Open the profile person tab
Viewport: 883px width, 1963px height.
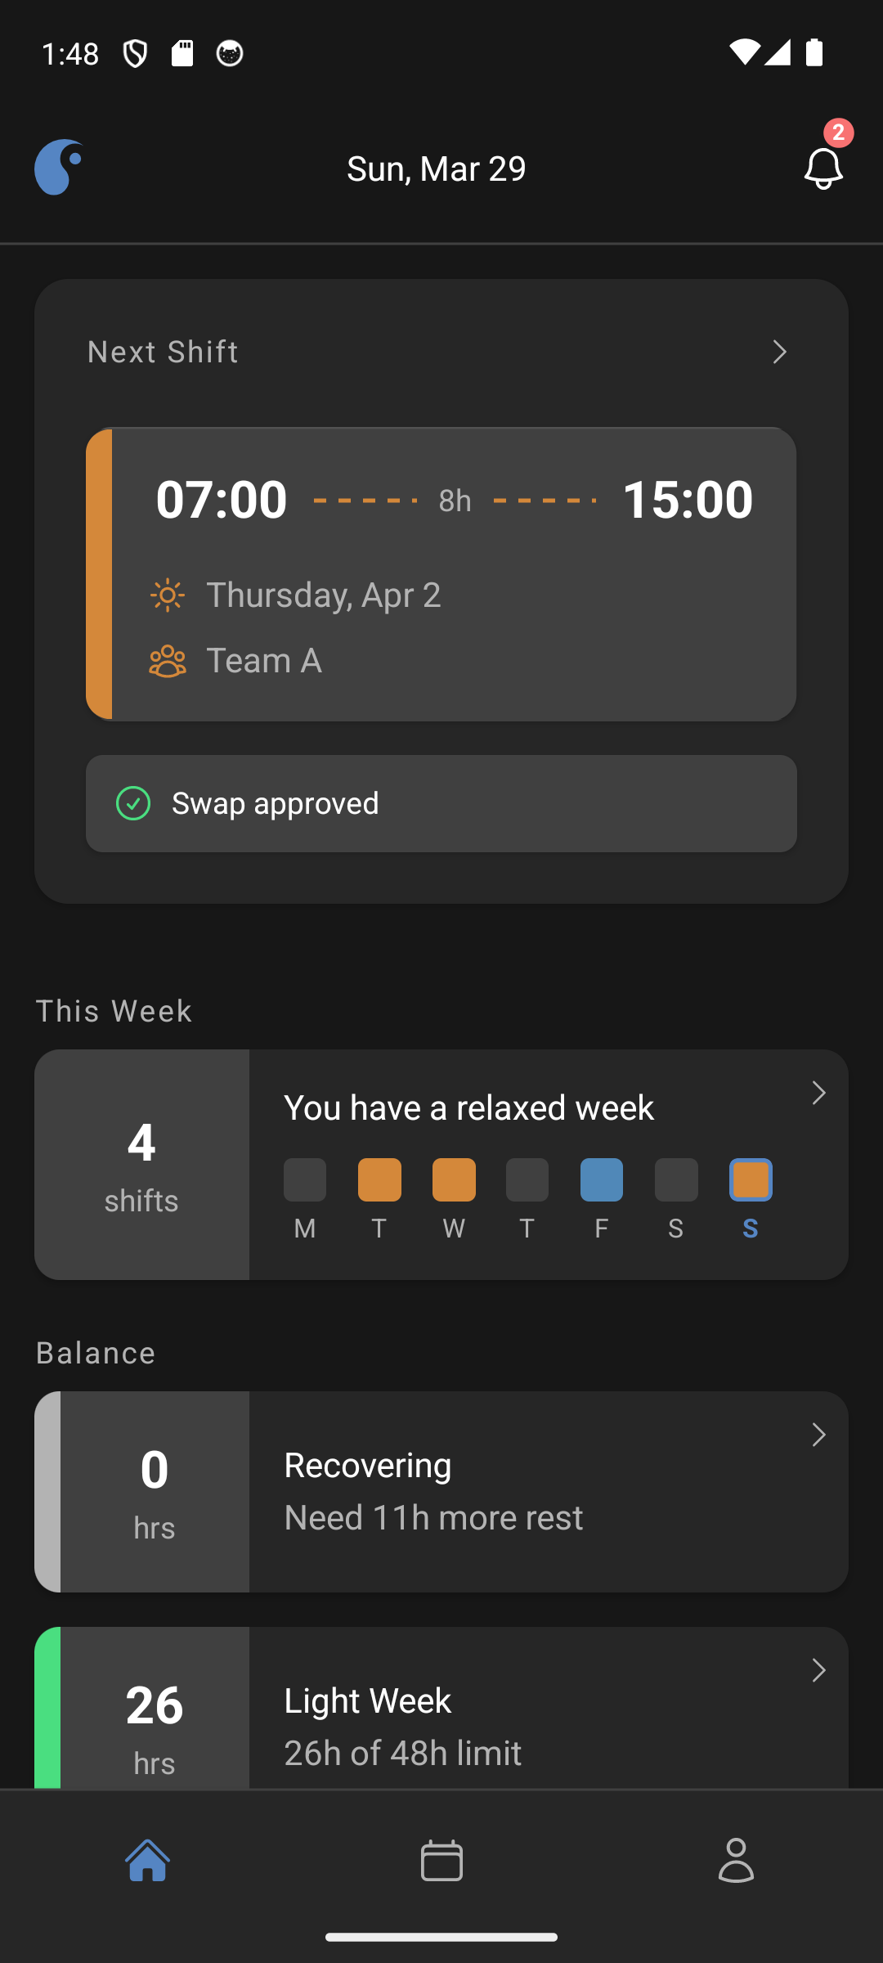point(736,1860)
